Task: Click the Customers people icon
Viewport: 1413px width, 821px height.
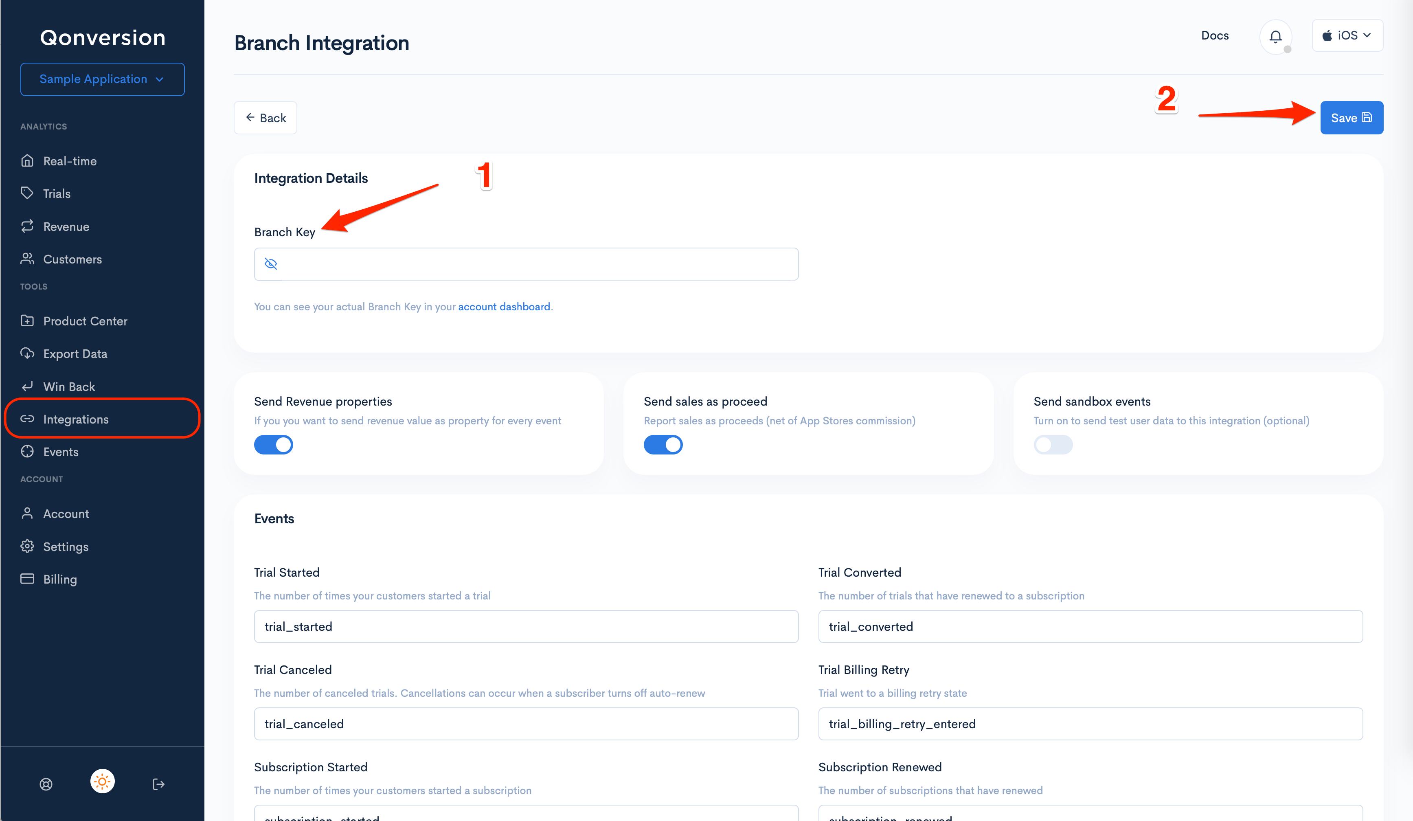Action: (27, 259)
